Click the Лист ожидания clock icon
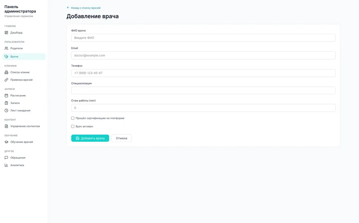Screen dimensions: 359x223 (6, 110)
